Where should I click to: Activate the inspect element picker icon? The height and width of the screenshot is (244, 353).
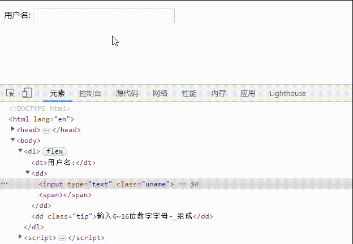(10, 93)
